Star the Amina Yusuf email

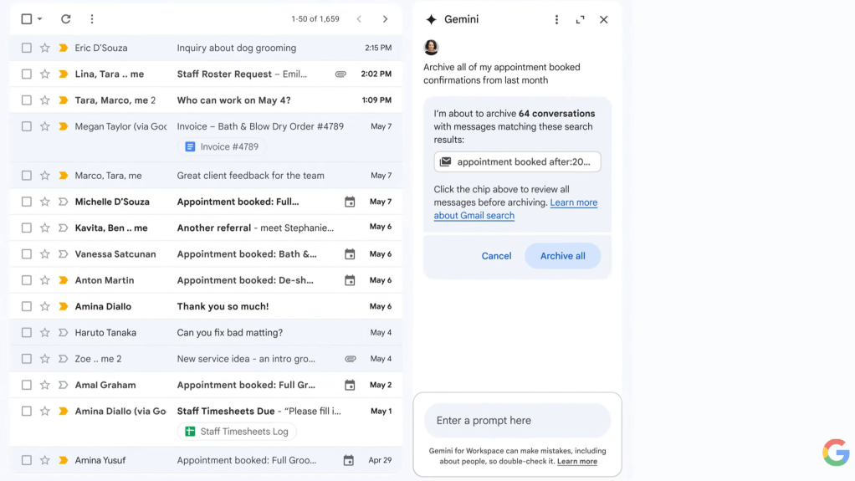(x=44, y=460)
